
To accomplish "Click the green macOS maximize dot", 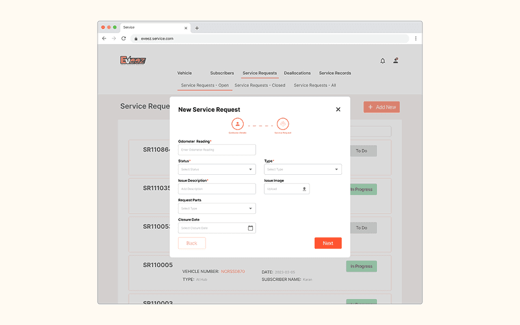I will [115, 27].
